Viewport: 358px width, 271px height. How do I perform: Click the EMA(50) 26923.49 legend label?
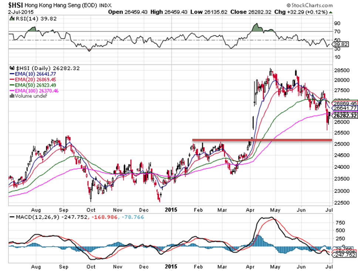[x=34, y=85]
